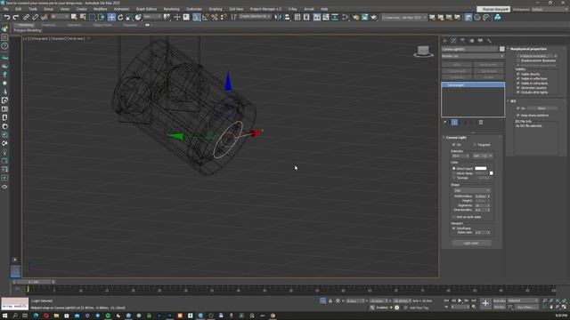Open the File menu

pos(6,9)
